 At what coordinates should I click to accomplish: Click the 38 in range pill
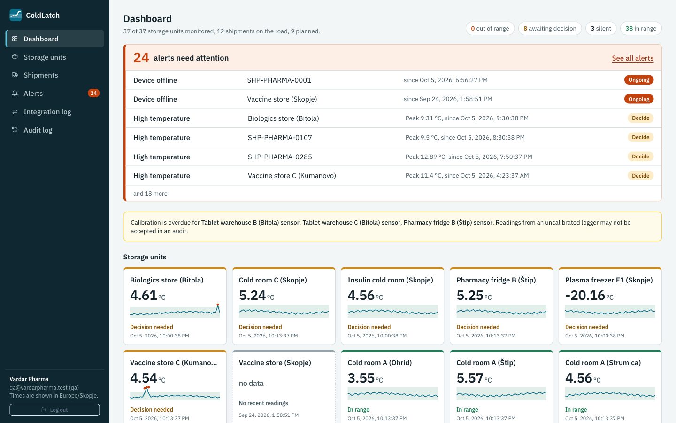pyautogui.click(x=641, y=29)
